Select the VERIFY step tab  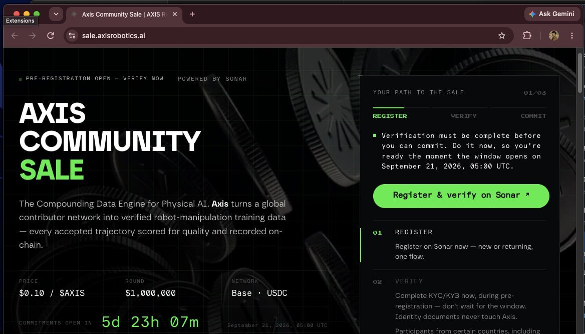pyautogui.click(x=463, y=116)
